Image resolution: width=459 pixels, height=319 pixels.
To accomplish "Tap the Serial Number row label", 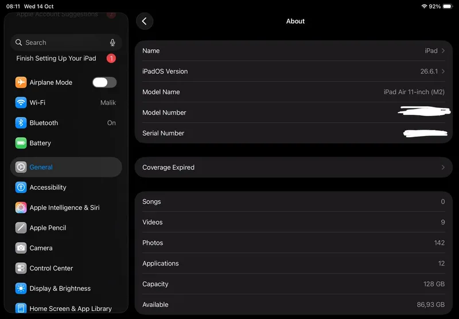I will coord(164,133).
